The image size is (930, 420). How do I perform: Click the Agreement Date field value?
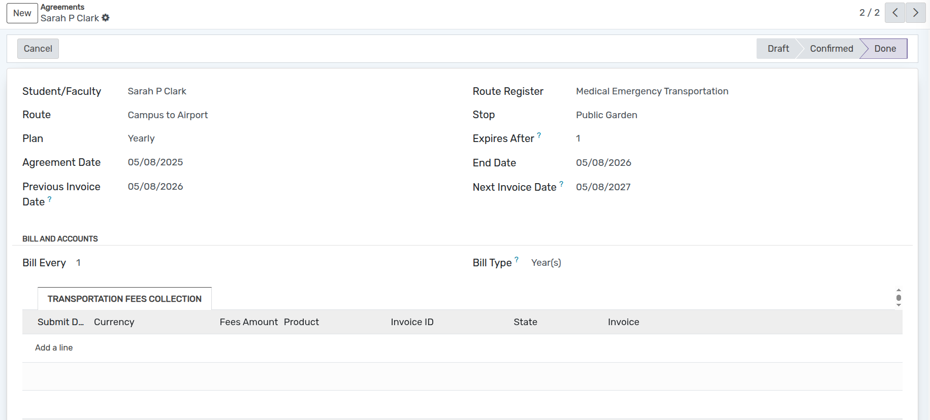coord(155,162)
